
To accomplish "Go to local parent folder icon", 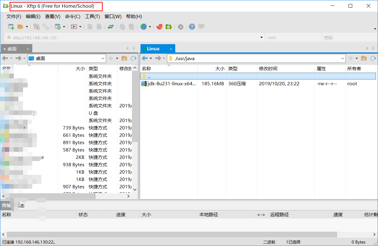I will coord(124,58).
